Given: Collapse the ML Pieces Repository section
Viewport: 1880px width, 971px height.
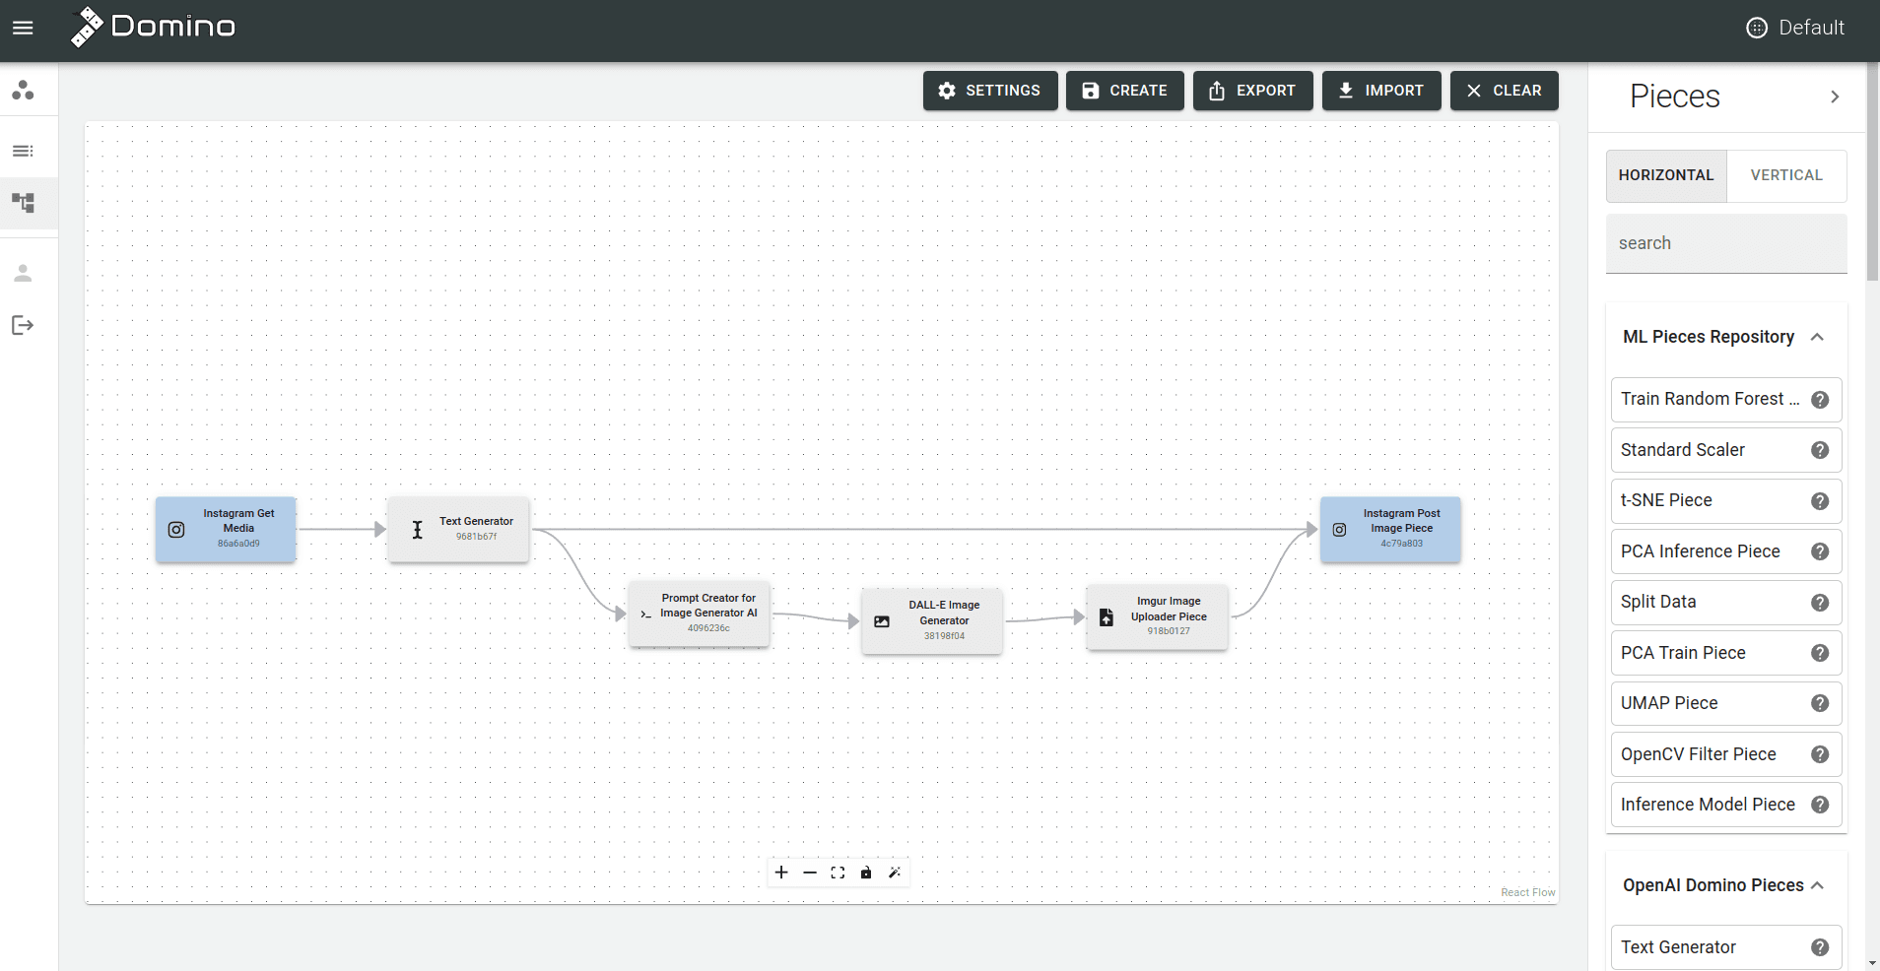Looking at the screenshot, I should click(1817, 337).
